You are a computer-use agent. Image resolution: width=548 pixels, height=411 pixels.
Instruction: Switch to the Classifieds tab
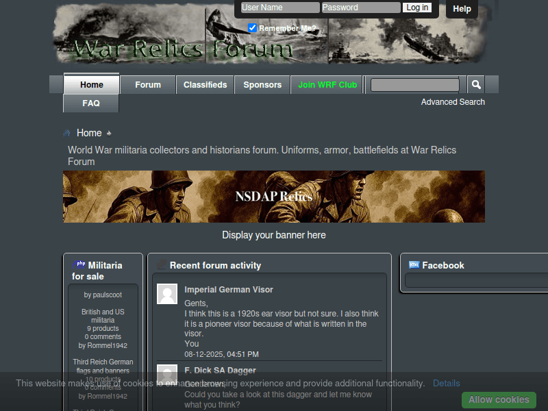(x=206, y=85)
